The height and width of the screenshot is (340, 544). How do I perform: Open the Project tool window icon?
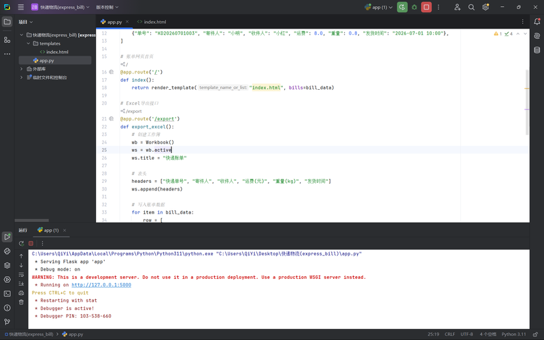[x=7, y=22]
